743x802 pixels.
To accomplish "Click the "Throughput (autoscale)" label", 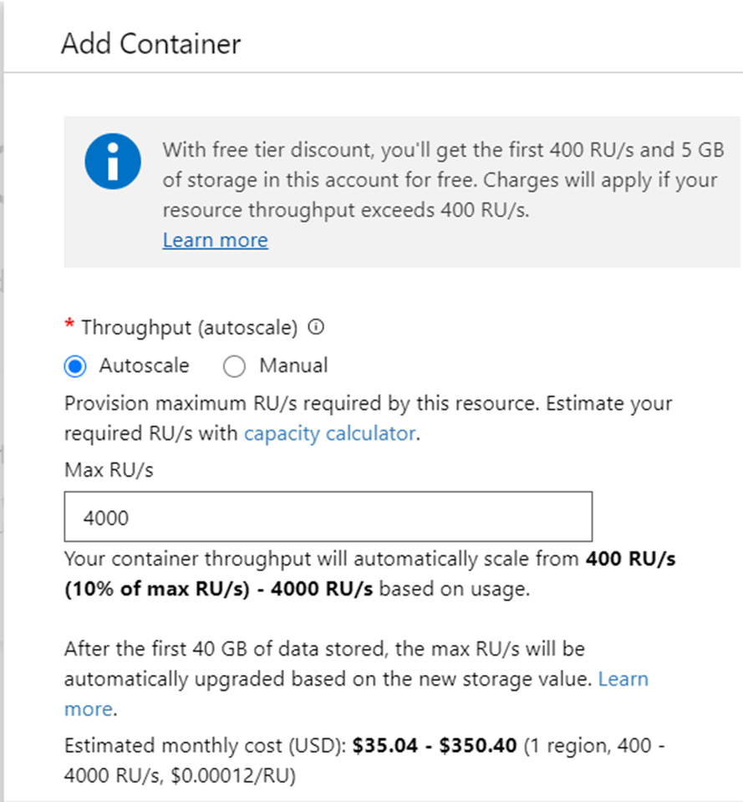I will pos(190,328).
